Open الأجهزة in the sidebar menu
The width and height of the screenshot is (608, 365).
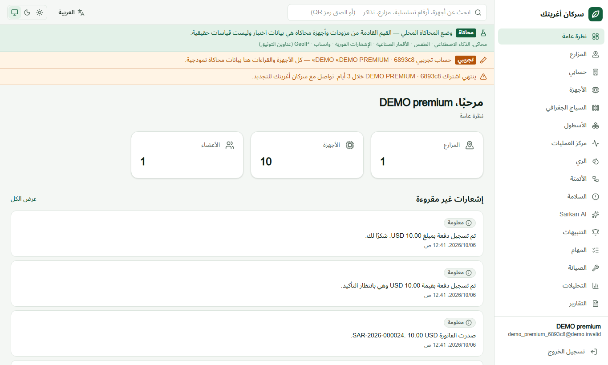(x=551, y=90)
